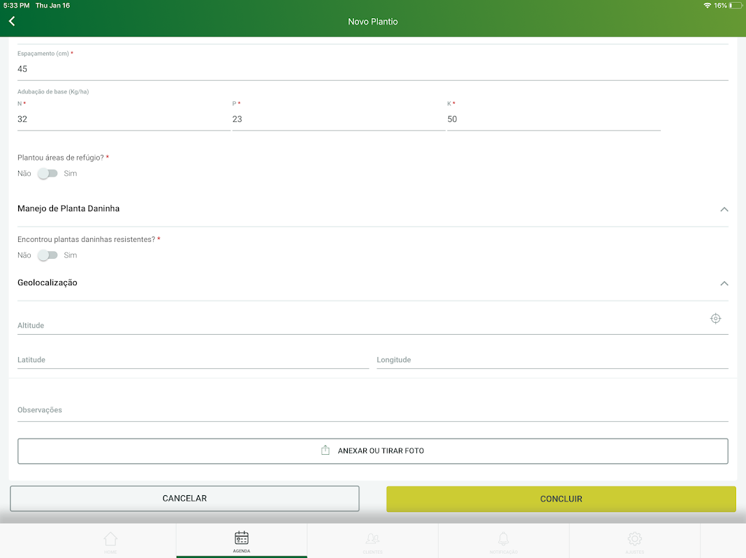Go back using the header arrow
Image resolution: width=746 pixels, height=558 pixels.
coord(12,21)
